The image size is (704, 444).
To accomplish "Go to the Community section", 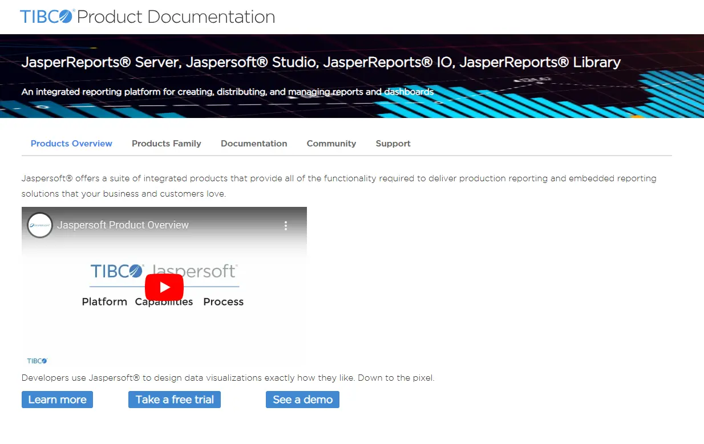I will click(331, 144).
